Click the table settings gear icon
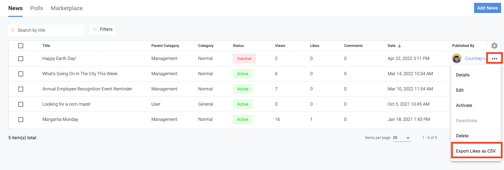This screenshot has height=170, width=504. pos(494,46)
